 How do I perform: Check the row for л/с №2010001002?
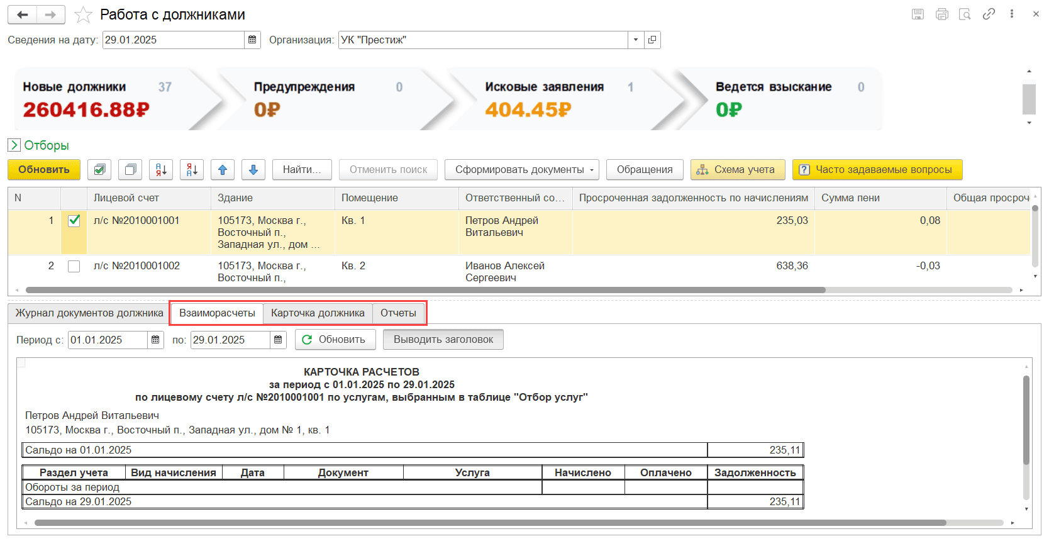point(74,266)
